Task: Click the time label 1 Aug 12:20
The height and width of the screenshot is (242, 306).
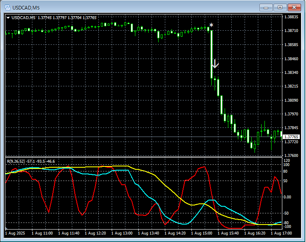Action: [x=95, y=233]
